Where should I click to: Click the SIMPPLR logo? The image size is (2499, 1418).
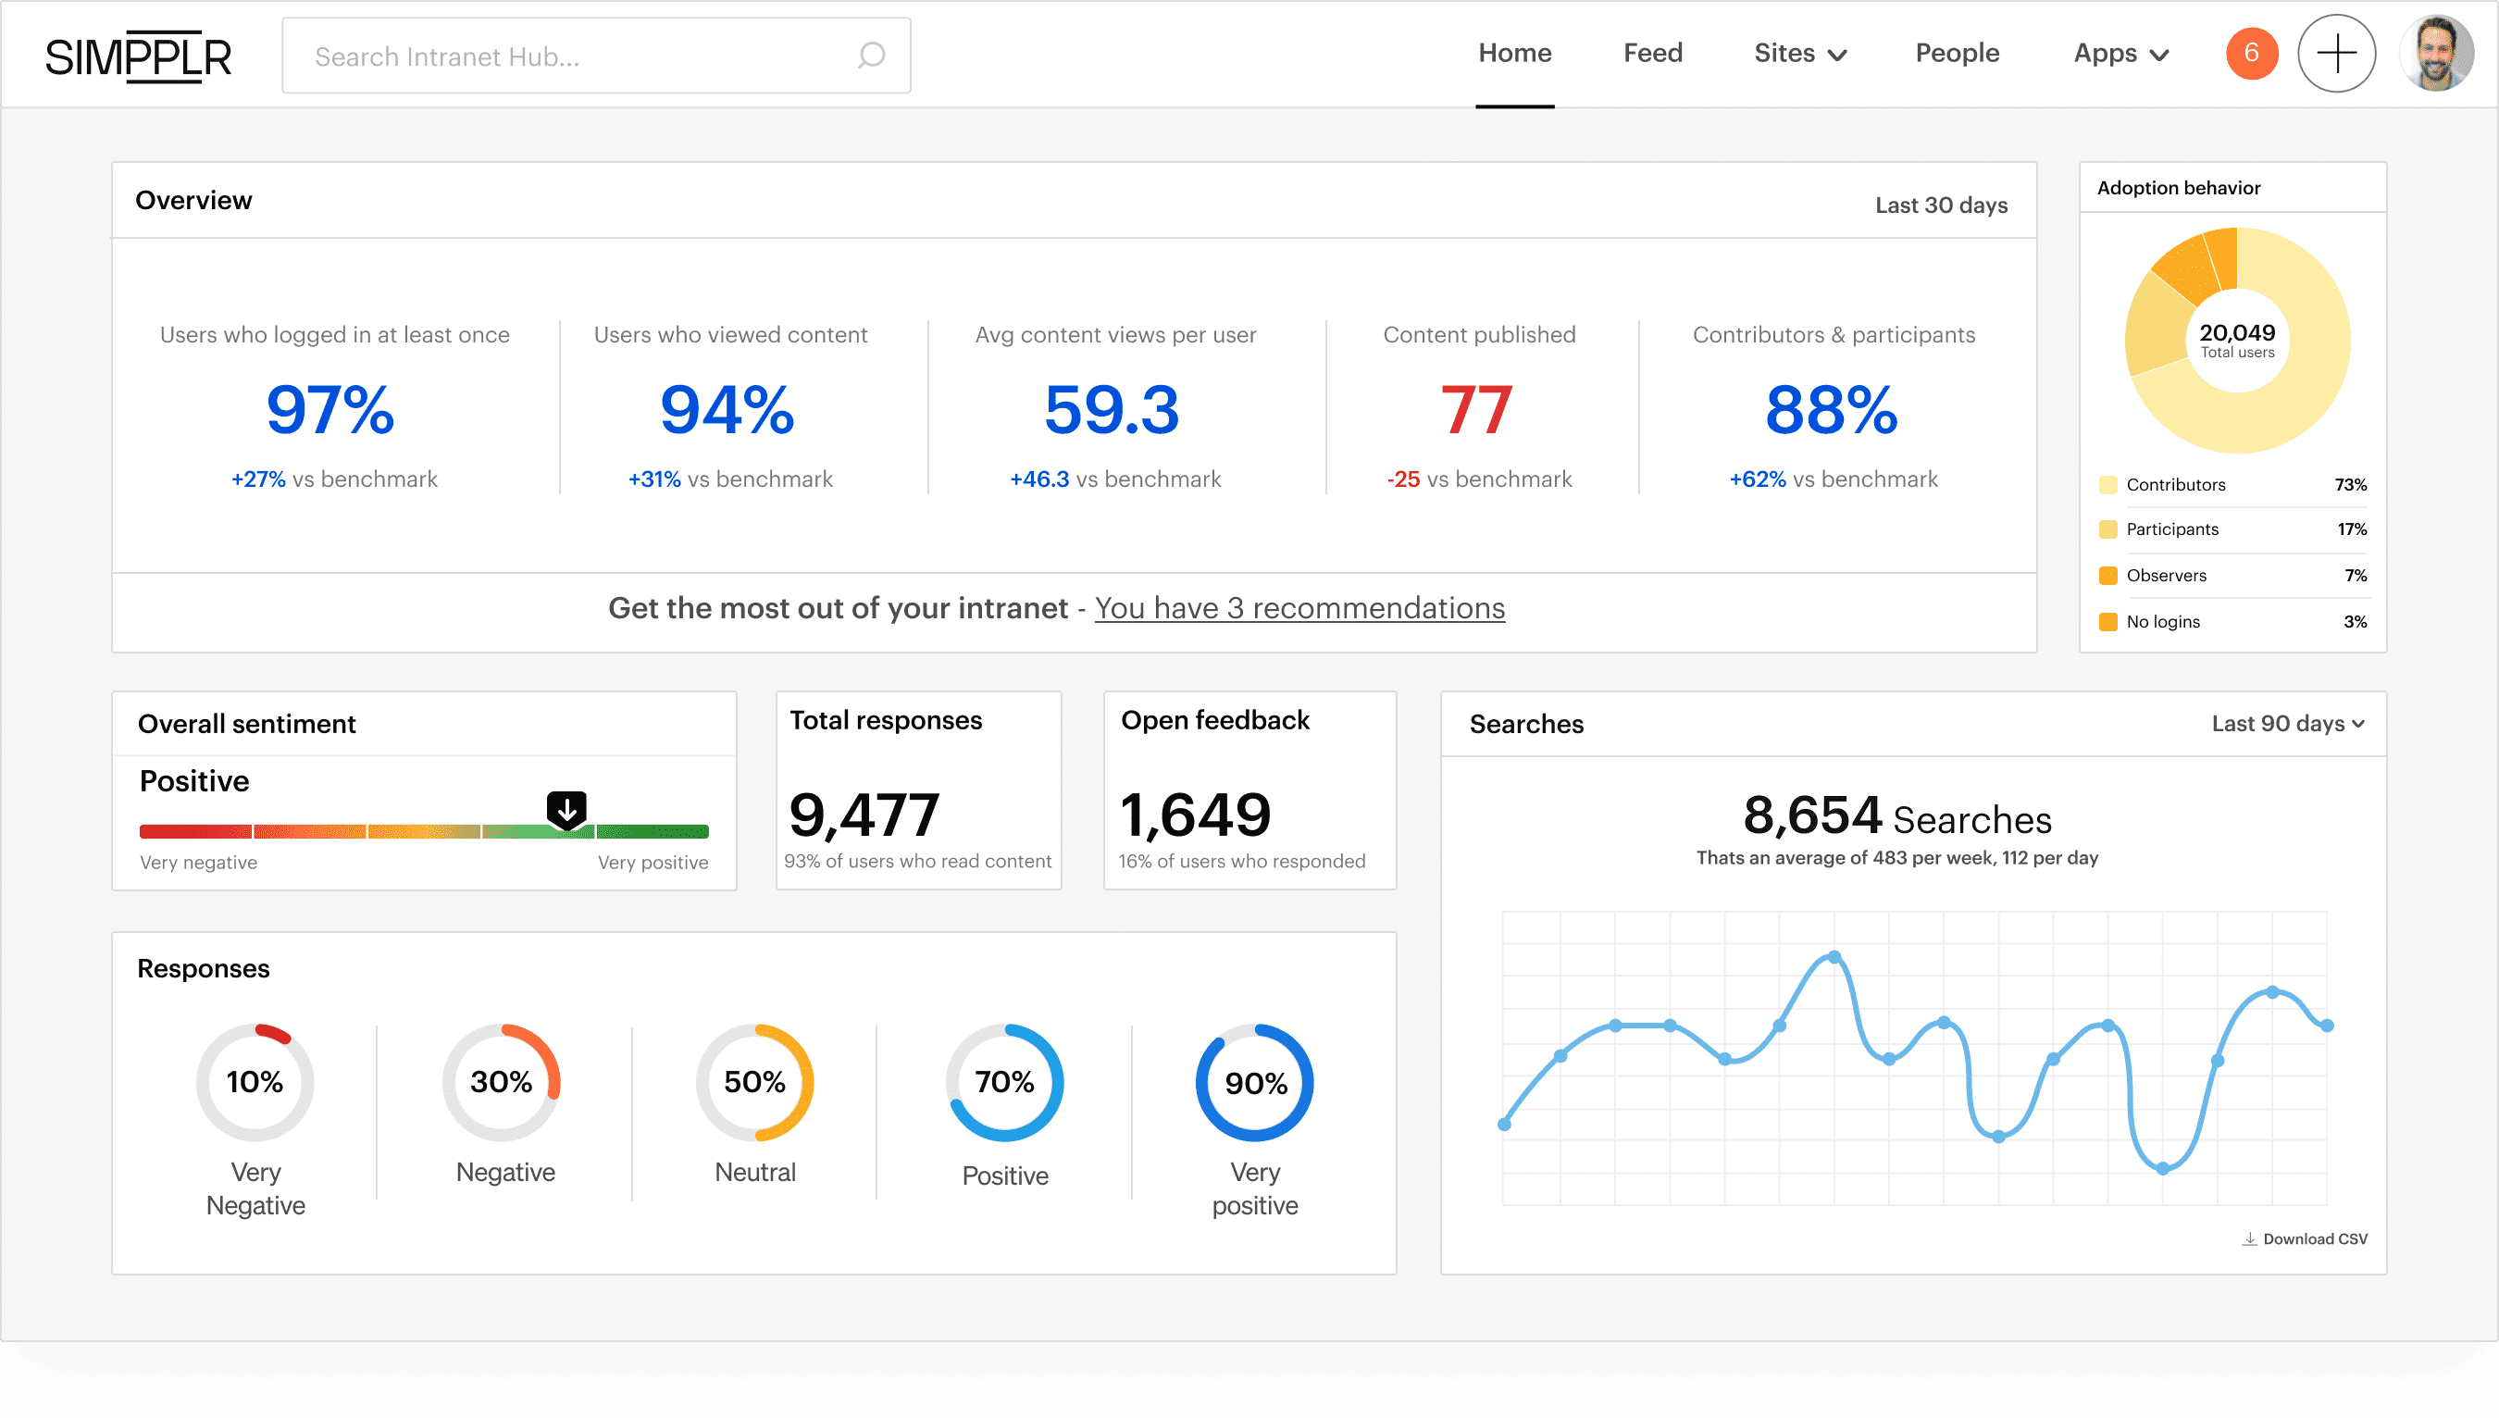click(x=139, y=56)
